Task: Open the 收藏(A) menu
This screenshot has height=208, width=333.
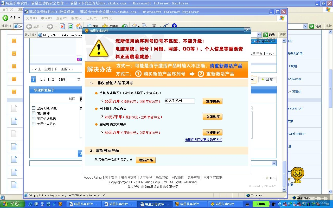Action: [x=77, y=18]
